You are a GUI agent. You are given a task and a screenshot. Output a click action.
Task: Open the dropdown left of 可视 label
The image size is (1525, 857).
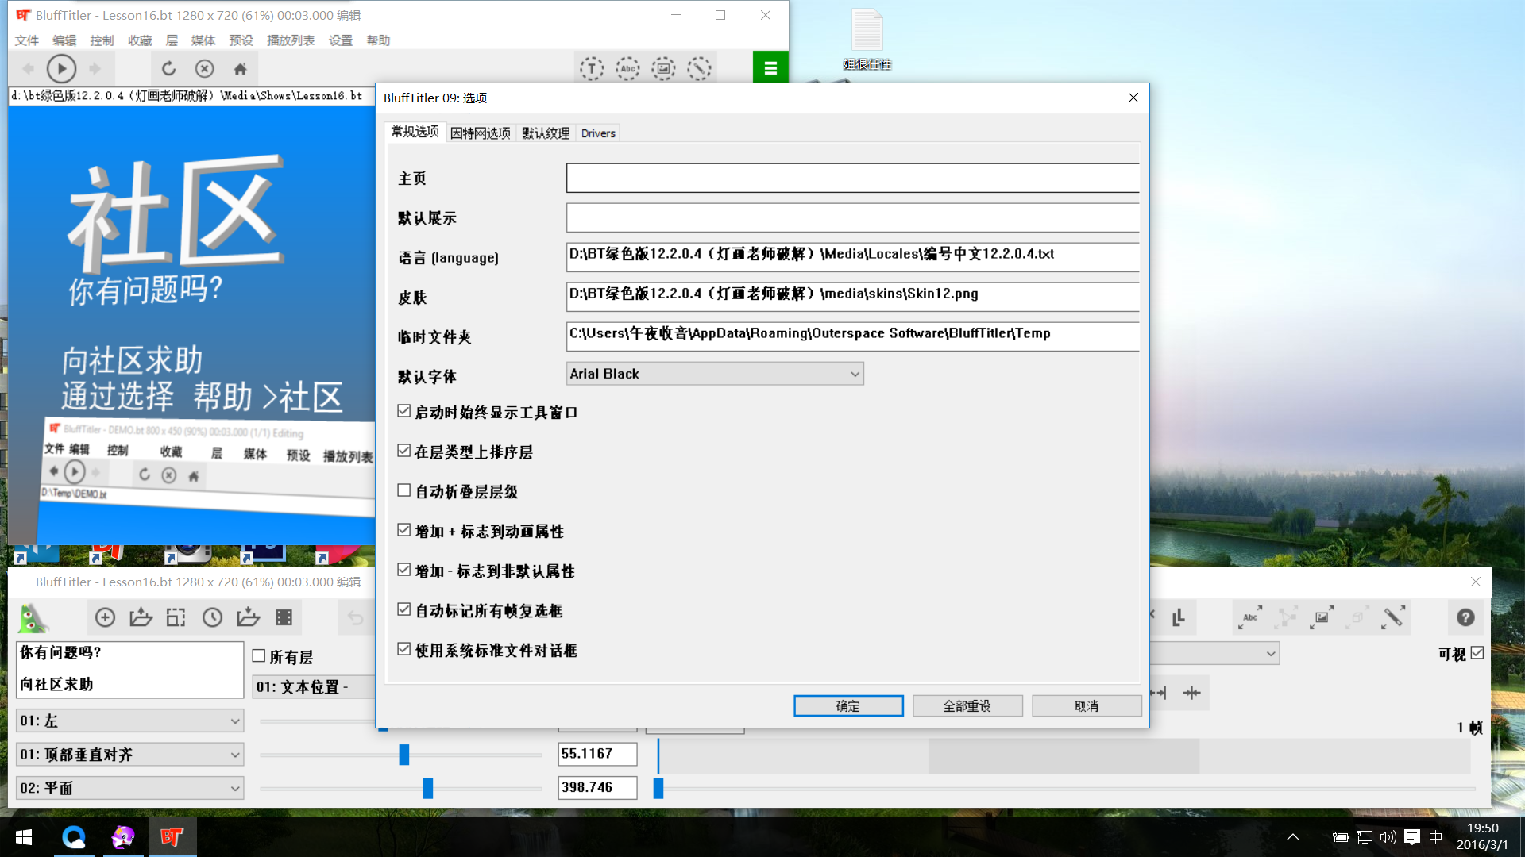click(x=1214, y=653)
